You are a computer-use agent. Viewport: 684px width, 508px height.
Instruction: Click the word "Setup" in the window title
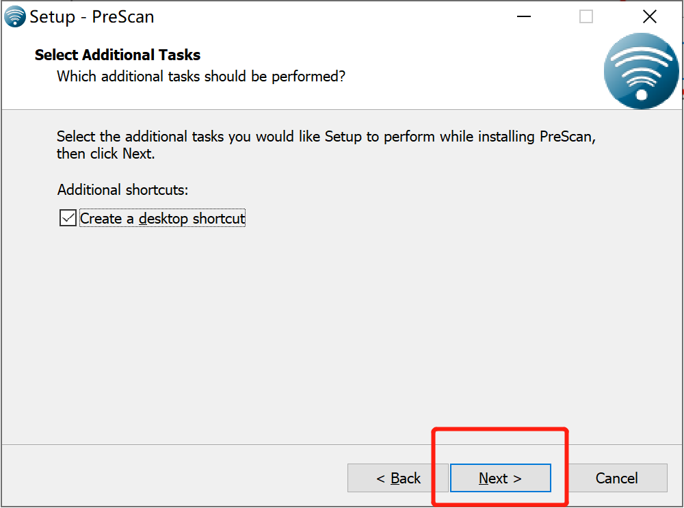53,16
